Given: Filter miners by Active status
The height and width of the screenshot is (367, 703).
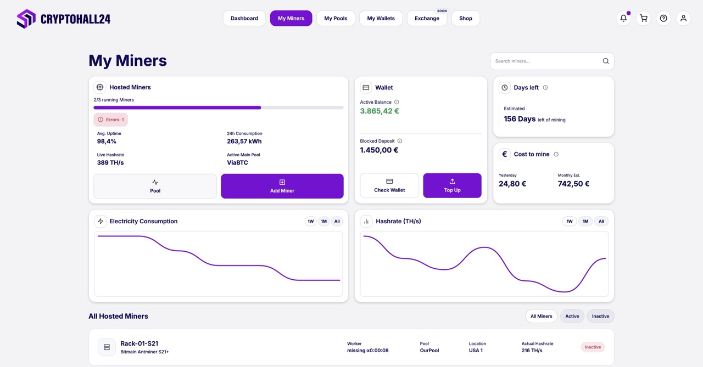Looking at the screenshot, I should tap(572, 316).
